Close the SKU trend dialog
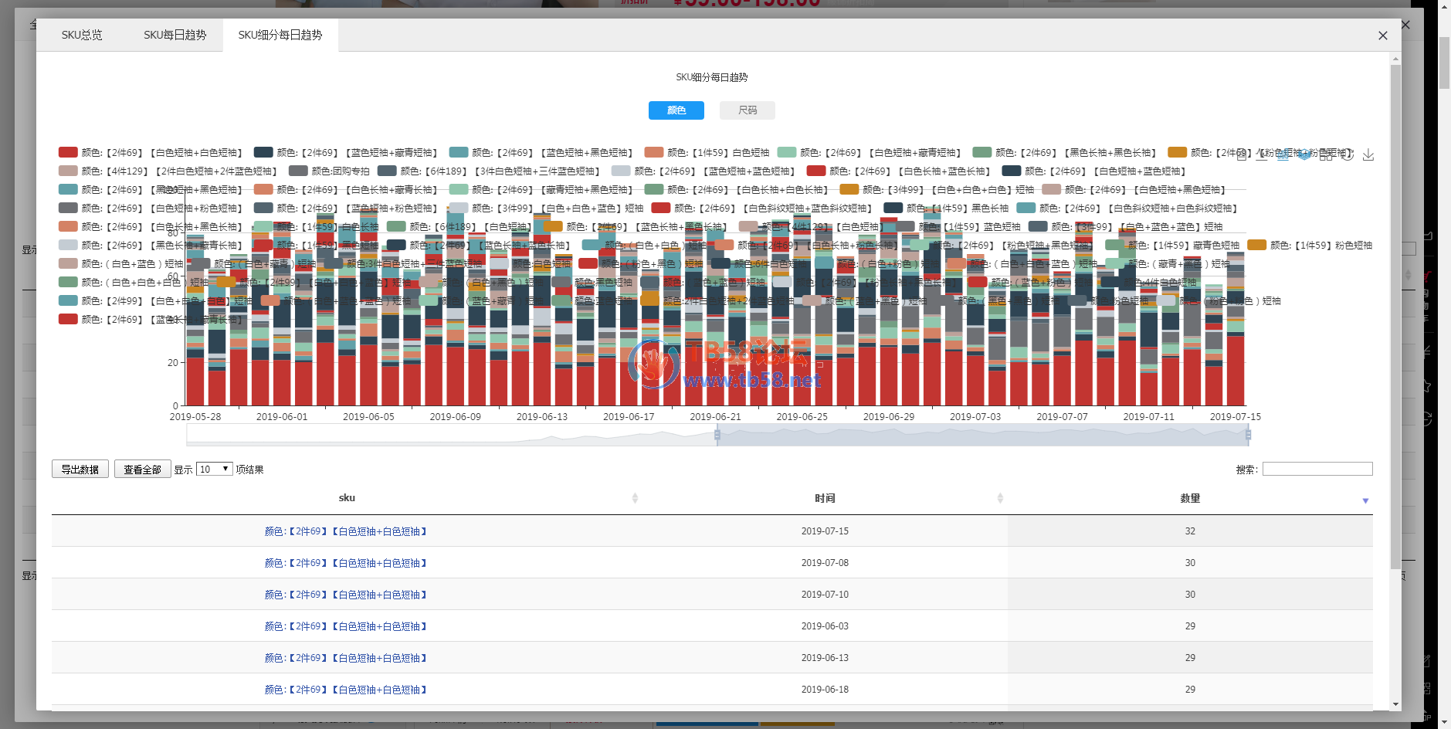This screenshot has width=1451, height=729. [x=1382, y=36]
